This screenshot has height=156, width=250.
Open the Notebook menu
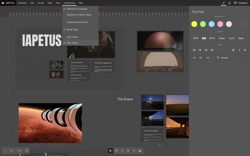click(x=22, y=3)
